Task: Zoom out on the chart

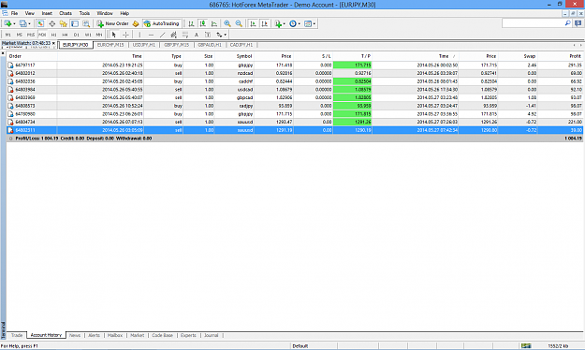Action: (x=239, y=23)
